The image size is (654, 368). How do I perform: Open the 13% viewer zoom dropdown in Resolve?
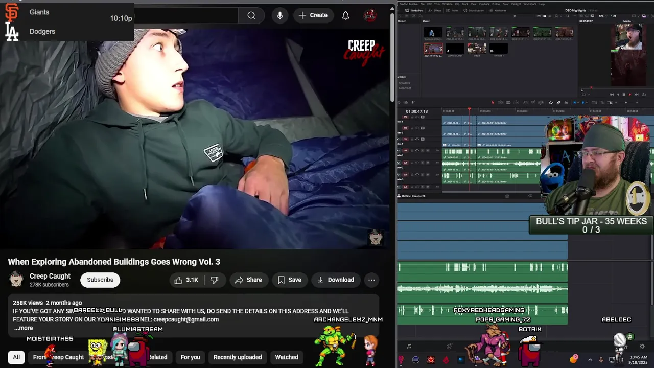coord(603,16)
